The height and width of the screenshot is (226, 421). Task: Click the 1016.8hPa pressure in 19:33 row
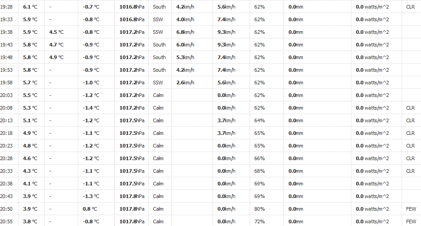click(x=132, y=19)
